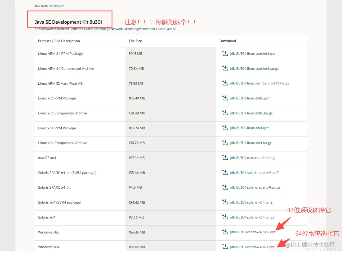Click download icon for windows-x64.exe
The height and width of the screenshot is (255, 342).
(225, 247)
